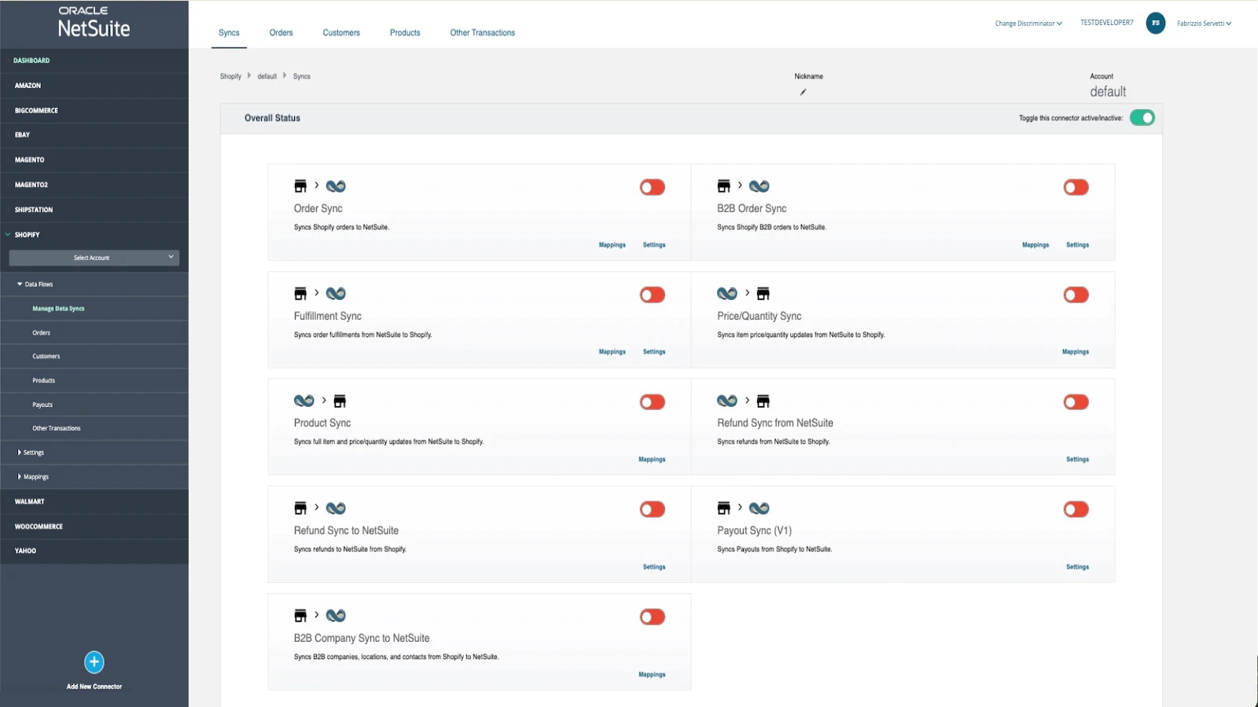
Task: Click the storefront icon on Order Sync card
Action: click(x=300, y=186)
